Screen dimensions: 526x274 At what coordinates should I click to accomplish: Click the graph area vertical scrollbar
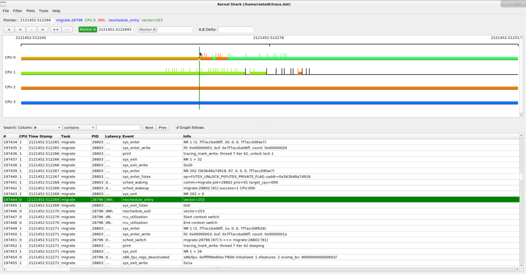click(521, 76)
